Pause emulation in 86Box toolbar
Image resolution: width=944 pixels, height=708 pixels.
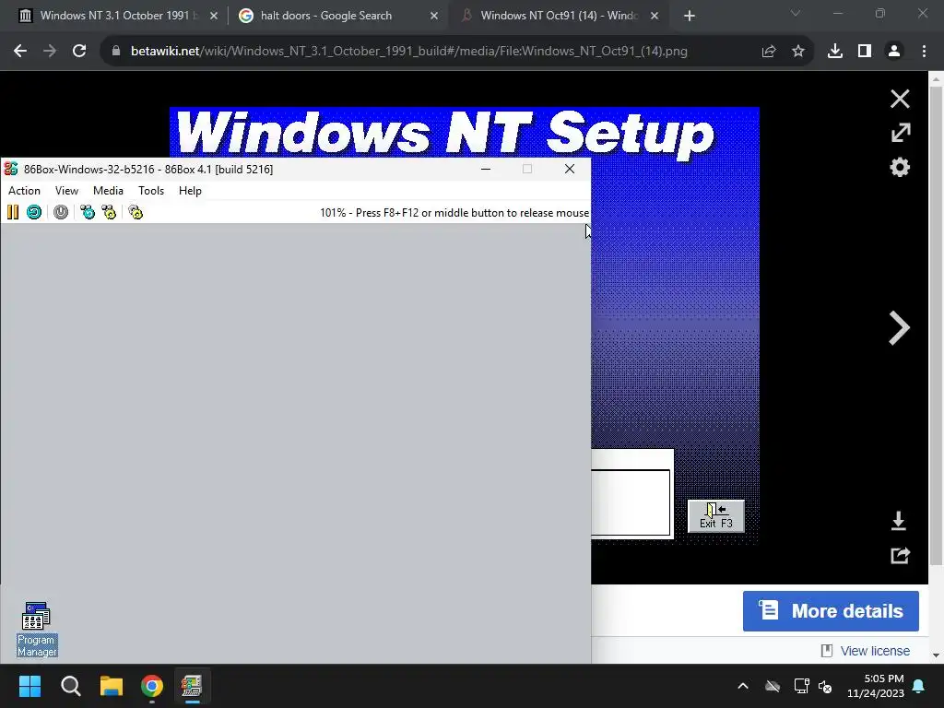[x=13, y=212]
